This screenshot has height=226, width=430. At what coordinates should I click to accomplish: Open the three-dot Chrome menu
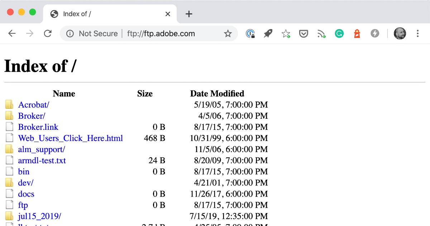click(x=417, y=33)
